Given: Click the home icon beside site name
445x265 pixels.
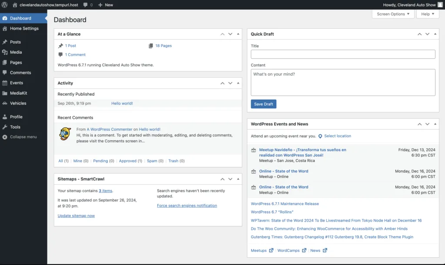Looking at the screenshot, I should 15,5.
